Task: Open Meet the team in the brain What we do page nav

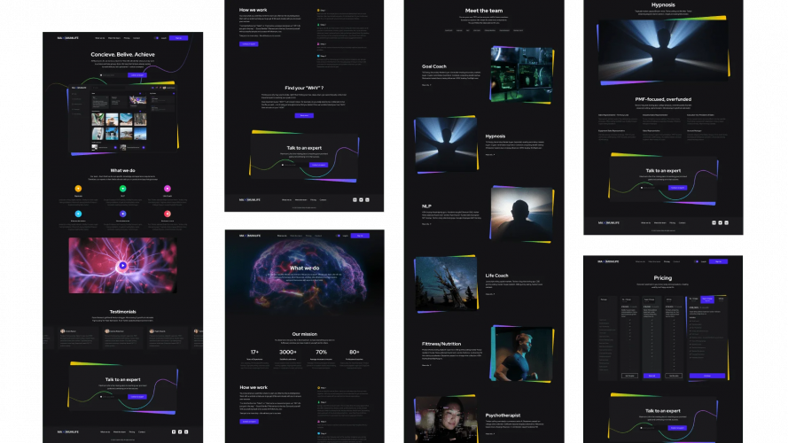Action: [x=296, y=236]
